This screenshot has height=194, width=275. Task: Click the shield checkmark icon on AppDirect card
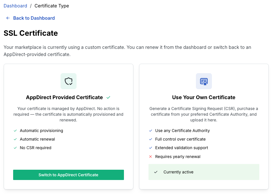pyautogui.click(x=69, y=81)
